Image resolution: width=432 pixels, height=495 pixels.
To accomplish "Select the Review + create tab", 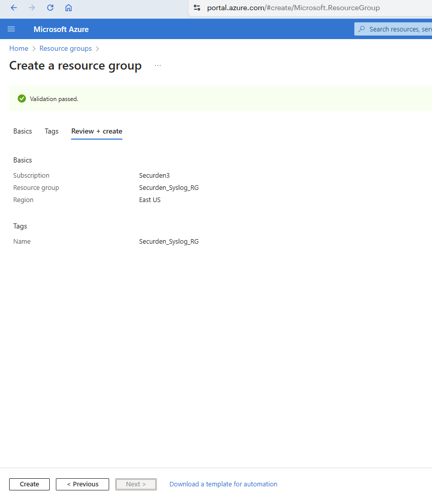I will pos(96,131).
